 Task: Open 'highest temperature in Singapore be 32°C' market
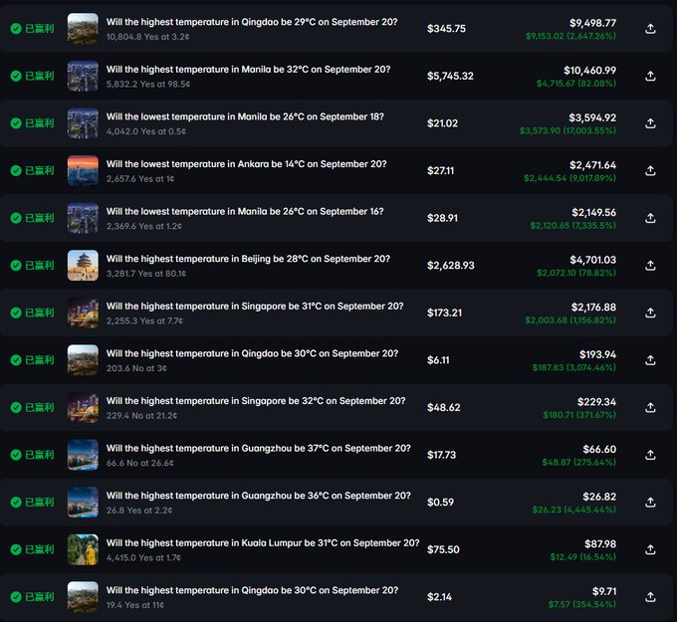[x=256, y=401]
